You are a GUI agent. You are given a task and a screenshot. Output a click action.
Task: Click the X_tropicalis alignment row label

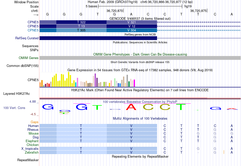30,149
